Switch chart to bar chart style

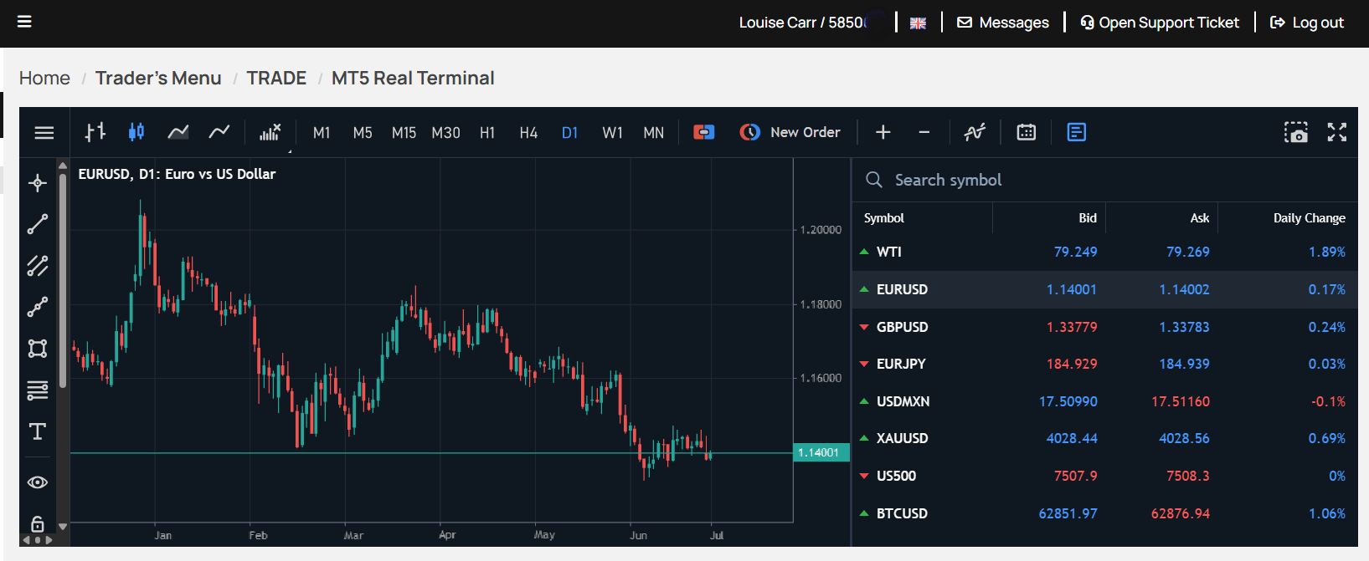tap(95, 132)
